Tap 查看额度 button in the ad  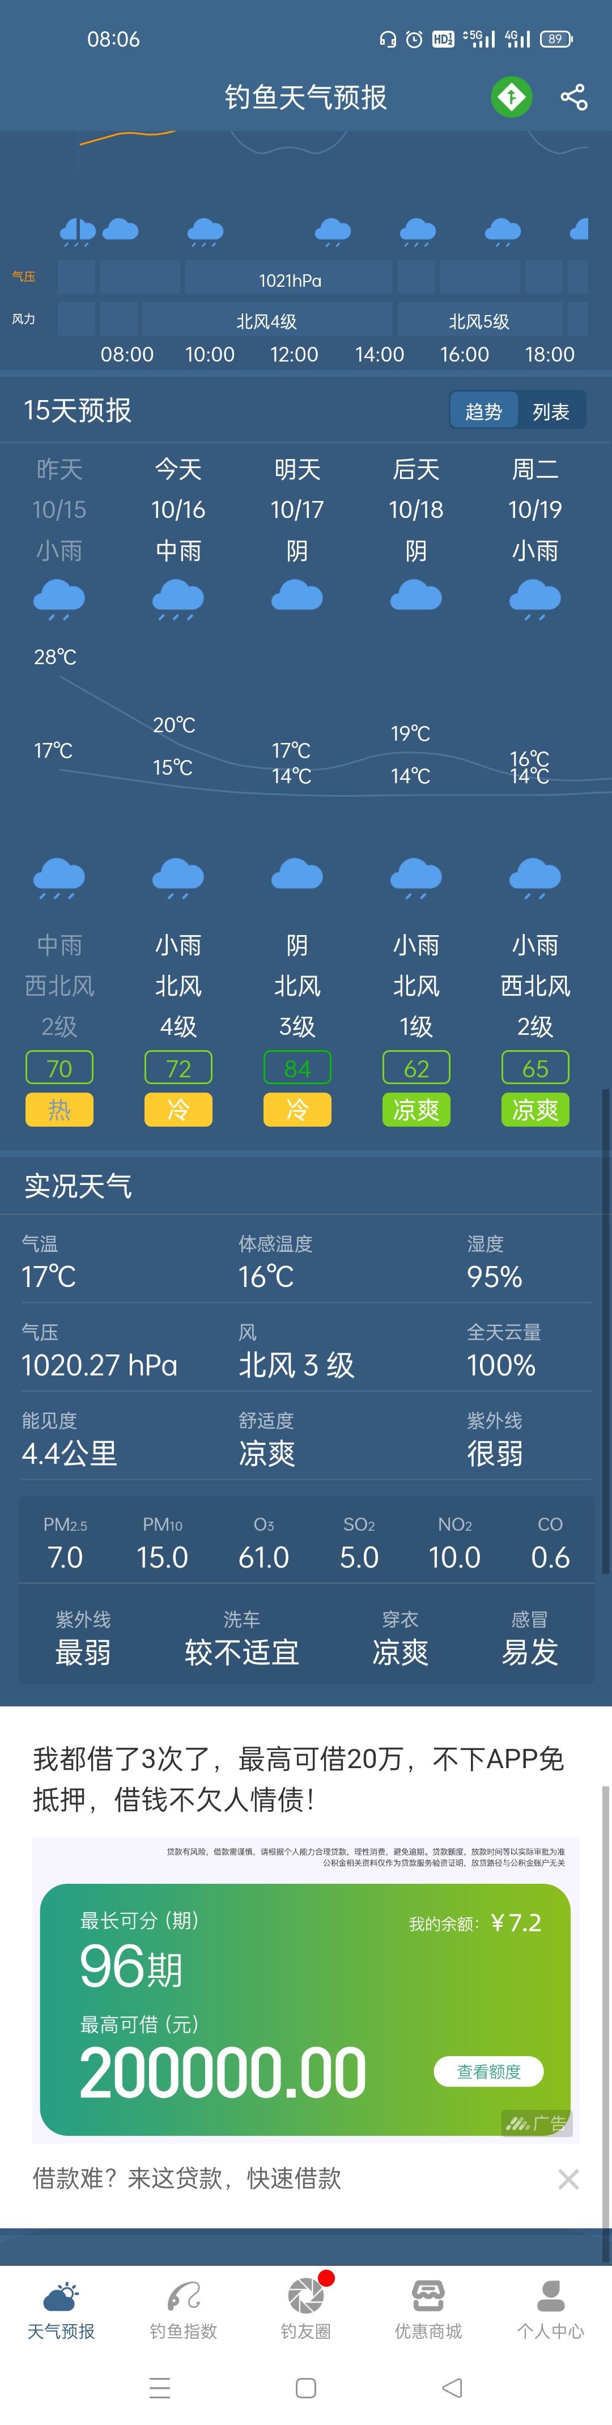[x=488, y=2071]
